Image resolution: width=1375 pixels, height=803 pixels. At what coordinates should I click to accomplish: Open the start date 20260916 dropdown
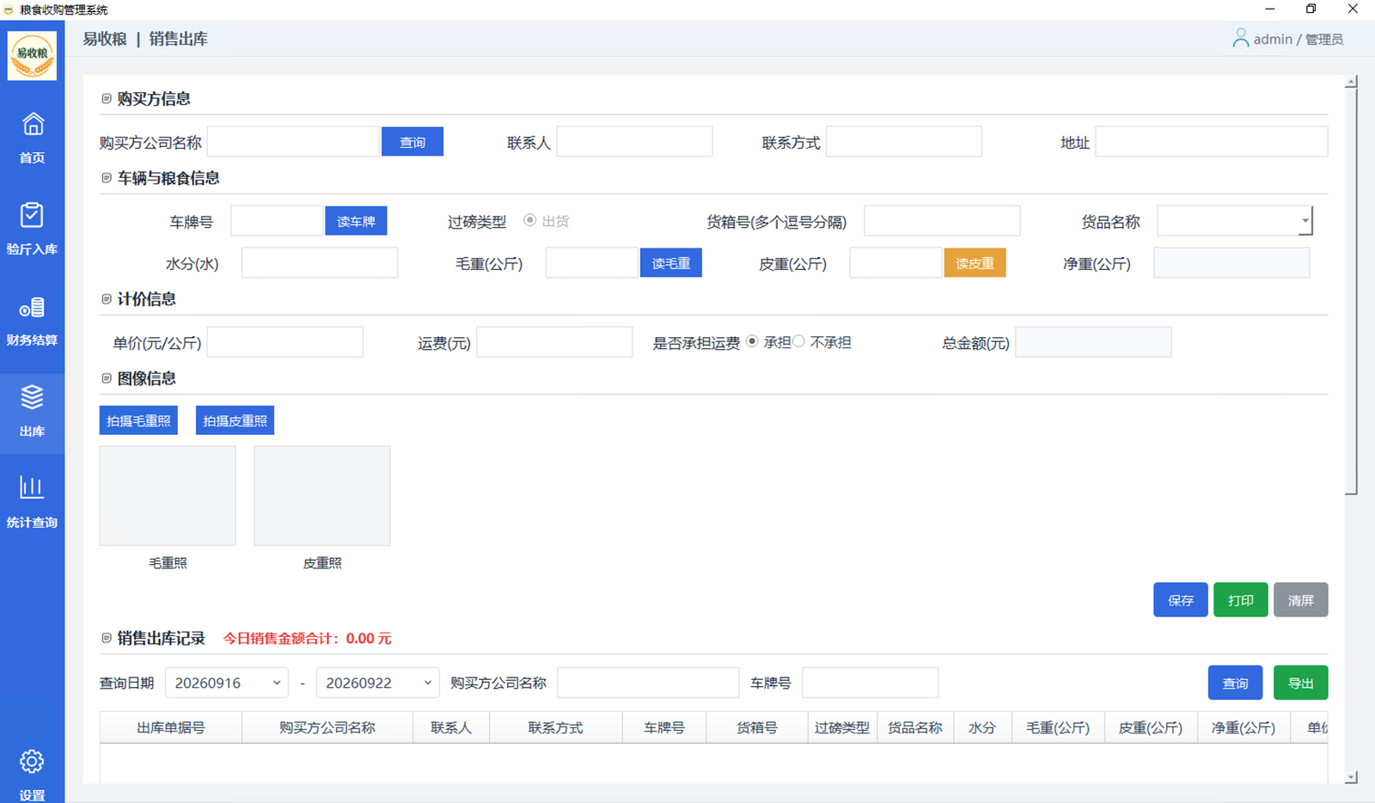click(x=227, y=683)
